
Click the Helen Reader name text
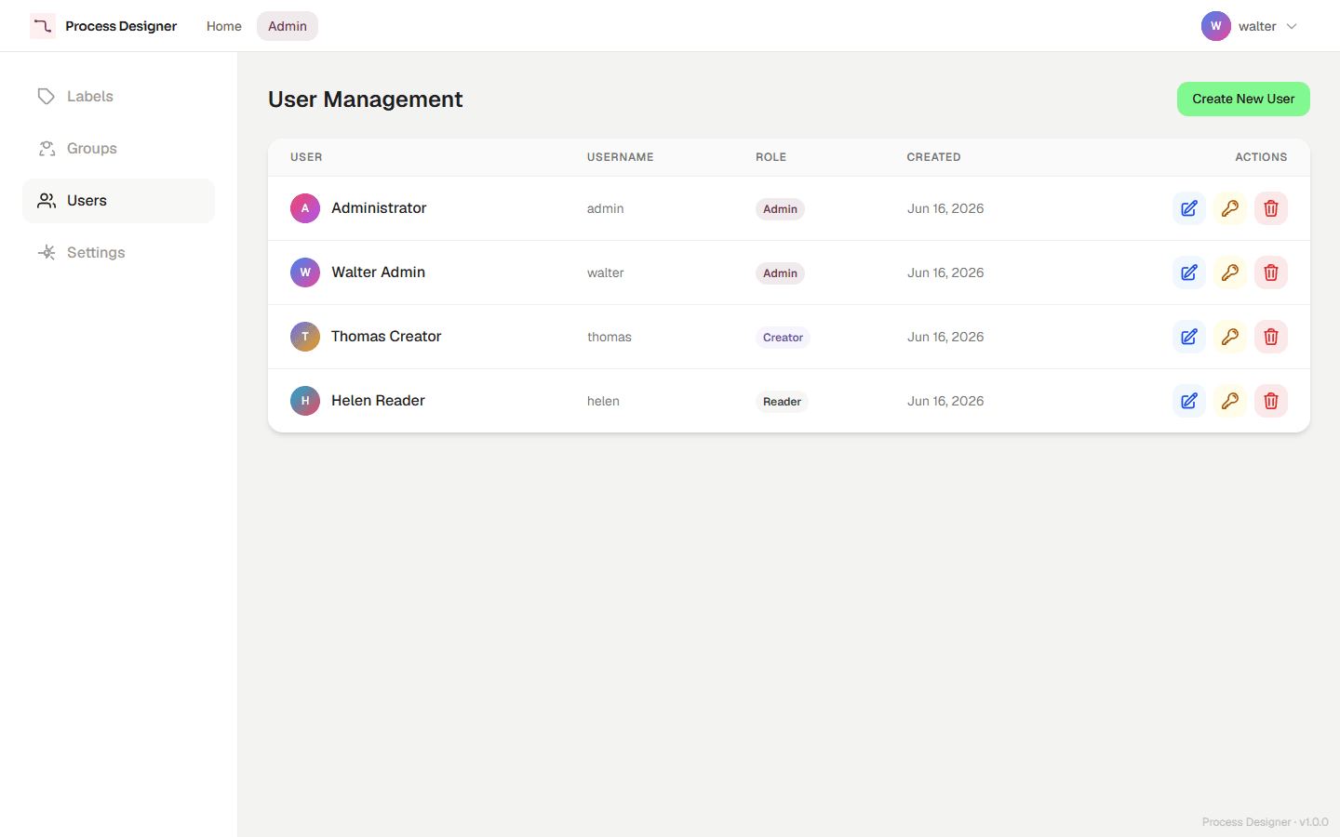378,401
